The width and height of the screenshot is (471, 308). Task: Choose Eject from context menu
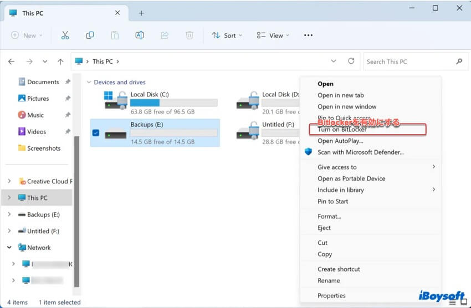coord(324,228)
